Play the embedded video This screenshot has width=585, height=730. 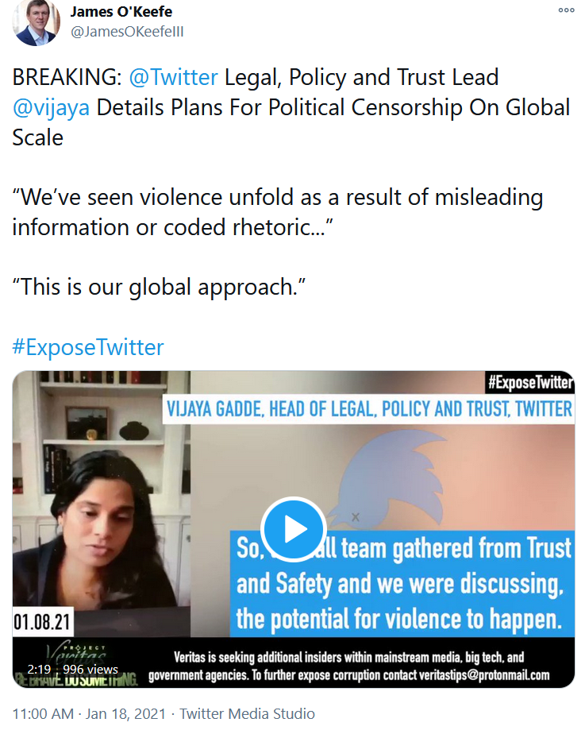pyautogui.click(x=293, y=529)
